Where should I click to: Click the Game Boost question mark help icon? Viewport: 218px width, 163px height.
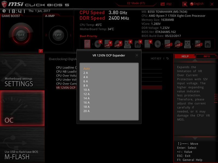tap(41, 51)
